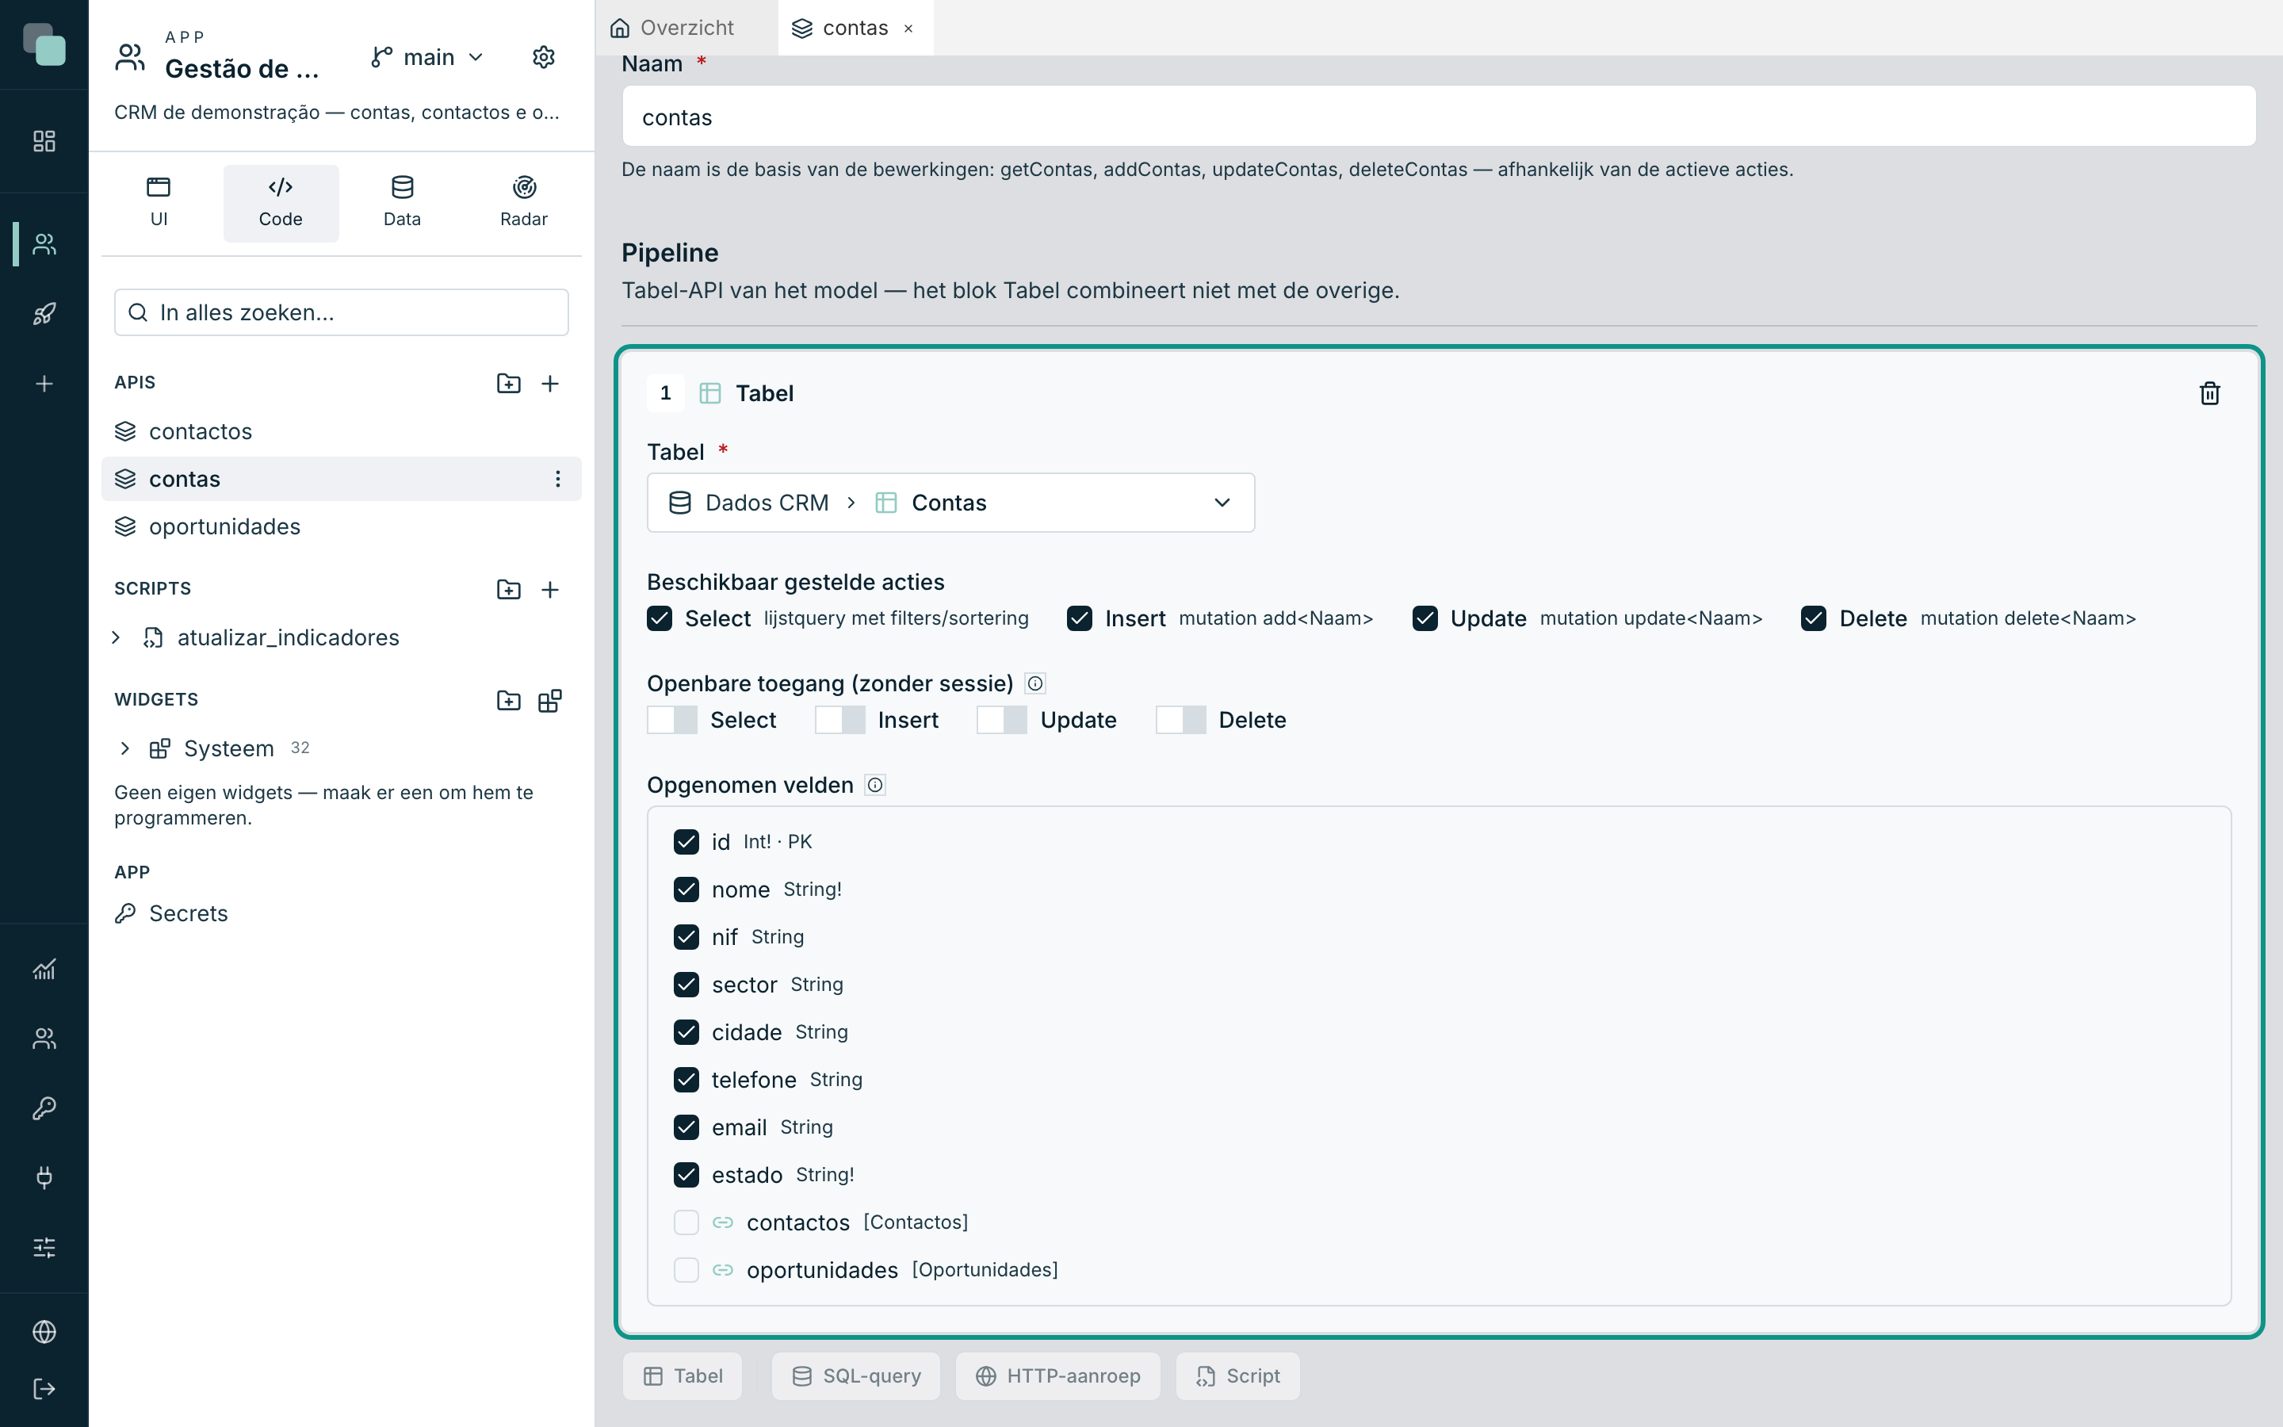The height and width of the screenshot is (1427, 2283).
Task: Add a Script block to pipeline
Action: tap(1237, 1376)
